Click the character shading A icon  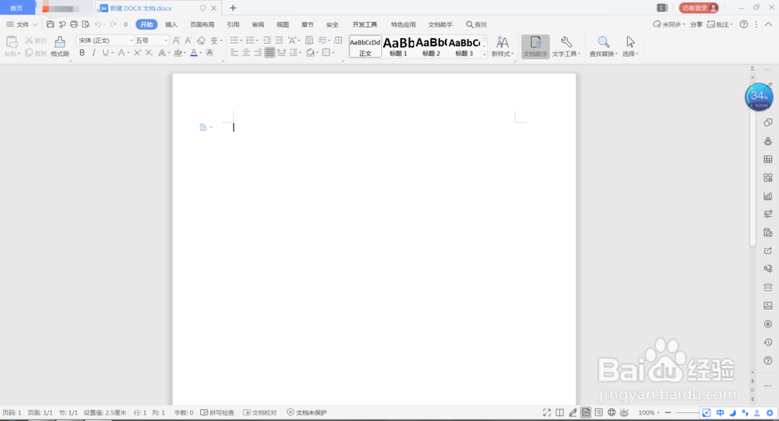pyautogui.click(x=210, y=53)
